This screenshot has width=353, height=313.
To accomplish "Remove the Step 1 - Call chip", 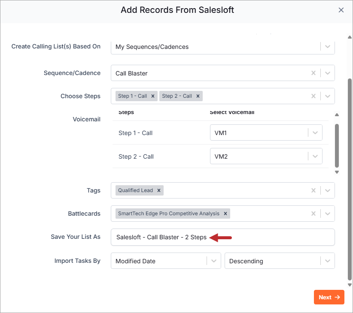I will [x=152, y=96].
